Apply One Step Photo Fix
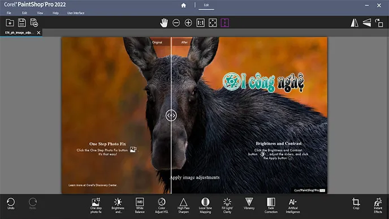This screenshot has height=219, width=389. point(96,206)
